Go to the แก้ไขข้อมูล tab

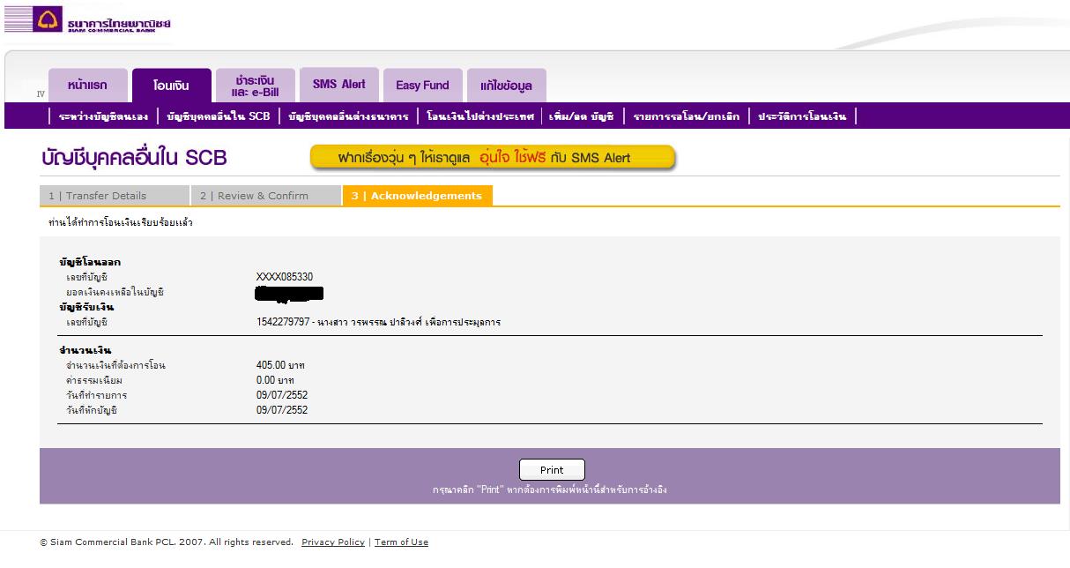pyautogui.click(x=506, y=86)
